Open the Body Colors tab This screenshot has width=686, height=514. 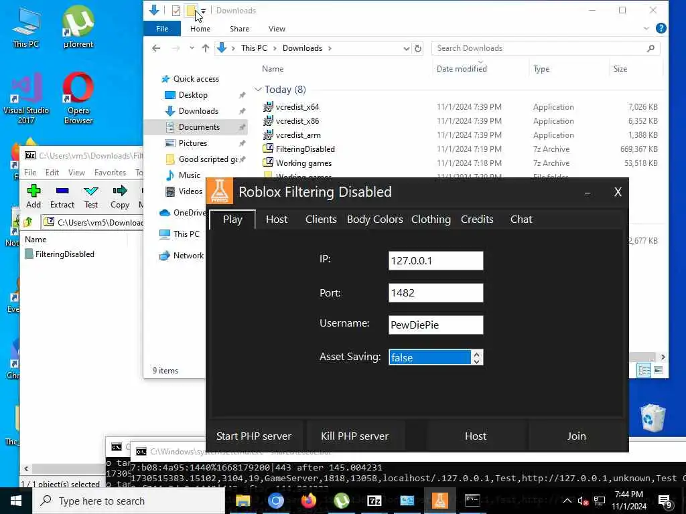375,220
